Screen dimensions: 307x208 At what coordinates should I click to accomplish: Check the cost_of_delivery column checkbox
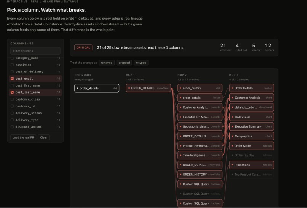point(12,72)
